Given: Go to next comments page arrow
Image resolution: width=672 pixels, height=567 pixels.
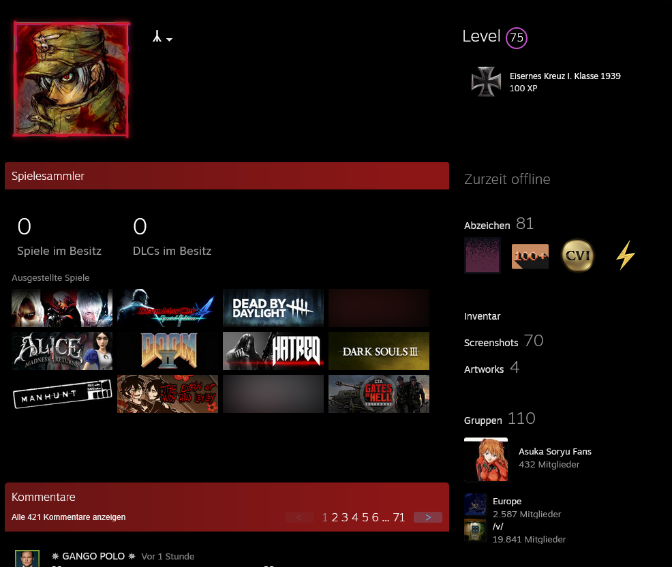Looking at the screenshot, I should pyautogui.click(x=427, y=517).
